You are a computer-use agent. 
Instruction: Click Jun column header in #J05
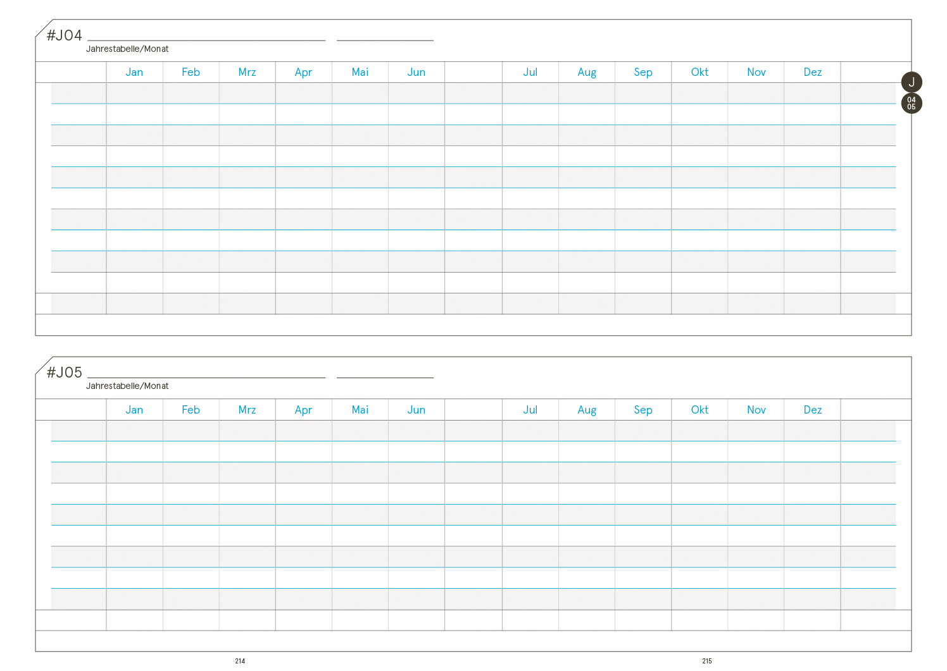click(417, 410)
